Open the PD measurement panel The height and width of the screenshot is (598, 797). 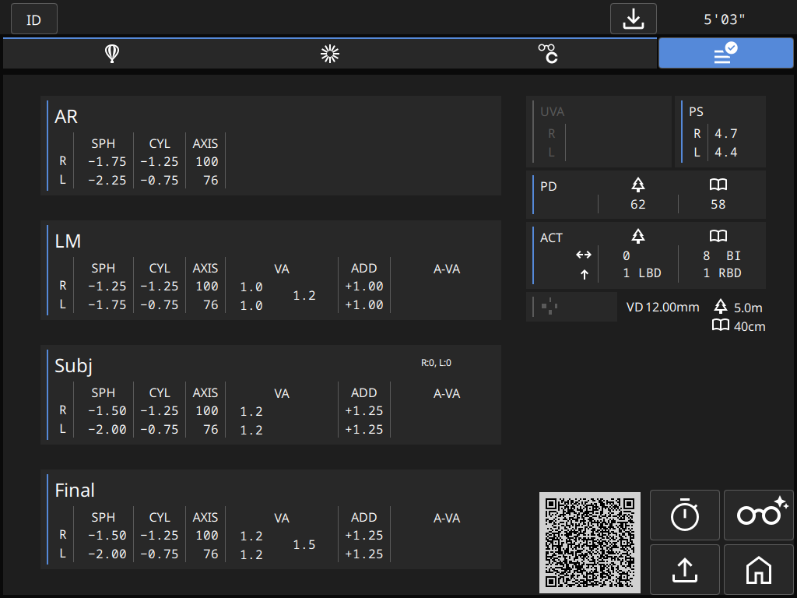pyautogui.click(x=646, y=195)
